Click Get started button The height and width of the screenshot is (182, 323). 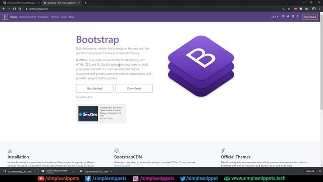coord(94,88)
